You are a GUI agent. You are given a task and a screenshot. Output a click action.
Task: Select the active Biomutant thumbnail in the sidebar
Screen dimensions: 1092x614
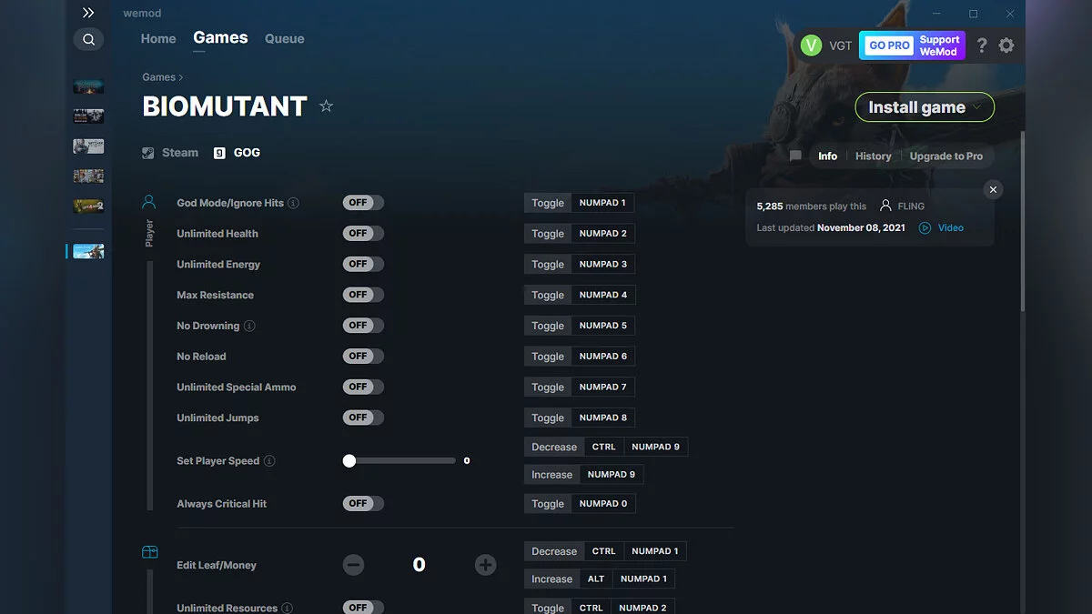tap(88, 251)
